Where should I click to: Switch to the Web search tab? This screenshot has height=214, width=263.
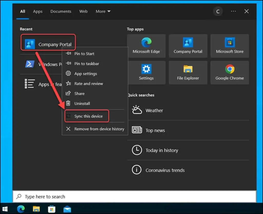tap(83, 11)
